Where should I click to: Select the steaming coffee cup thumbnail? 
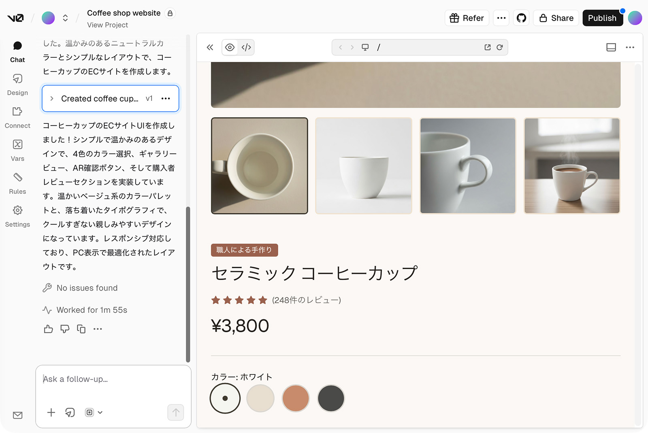coord(572,166)
